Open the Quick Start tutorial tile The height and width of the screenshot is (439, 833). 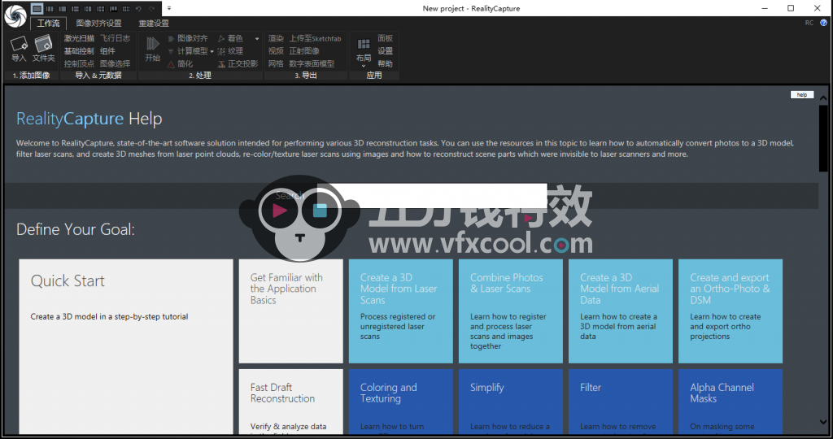(x=126, y=346)
